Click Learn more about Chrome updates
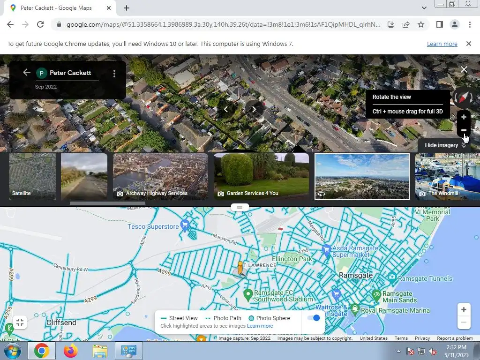Viewport: 480px width, 360px height. click(x=442, y=44)
